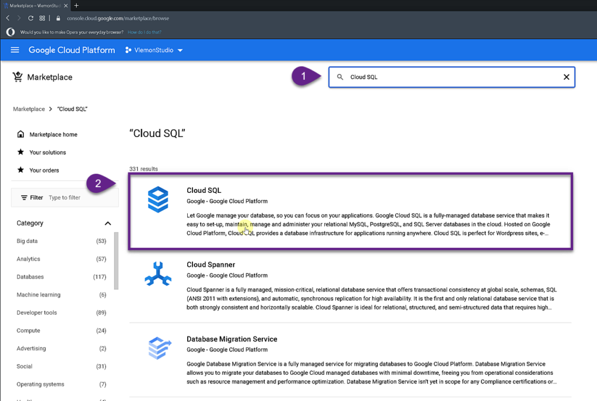The height and width of the screenshot is (401, 597).
Task: Click the Opera logo icon
Action: tap(9, 32)
